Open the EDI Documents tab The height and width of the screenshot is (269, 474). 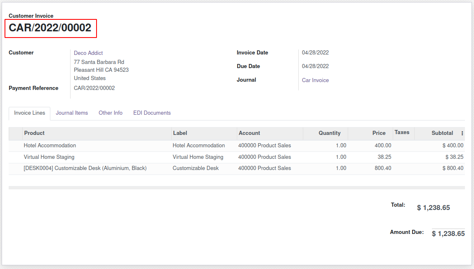(x=152, y=113)
